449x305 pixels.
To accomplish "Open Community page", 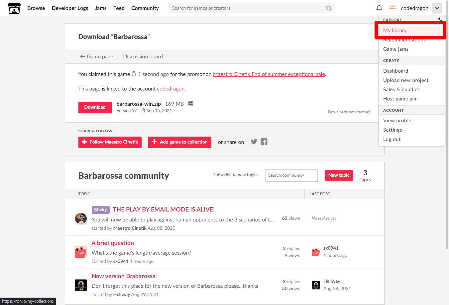I will [x=145, y=8].
